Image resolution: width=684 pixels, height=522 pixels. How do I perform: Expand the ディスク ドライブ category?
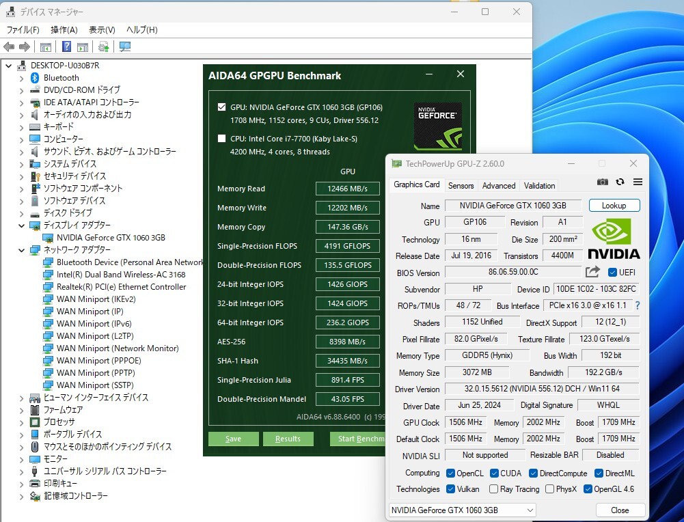tap(21, 214)
